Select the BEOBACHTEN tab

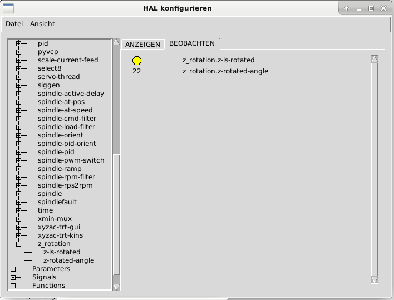(x=193, y=44)
